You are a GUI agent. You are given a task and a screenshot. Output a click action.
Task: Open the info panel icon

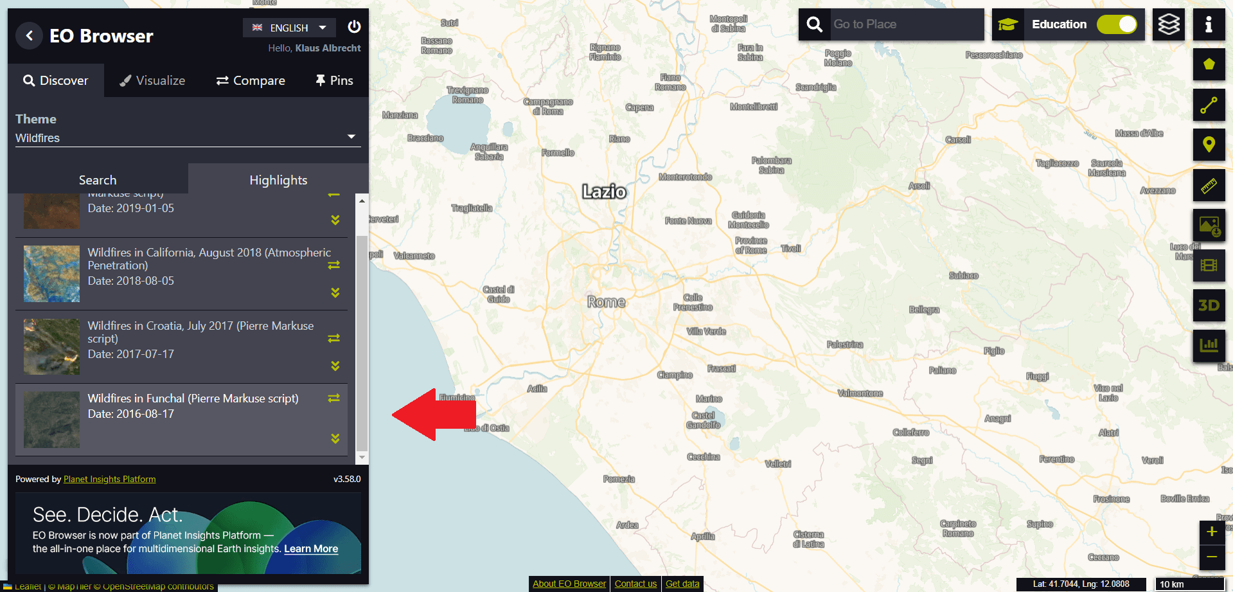[x=1209, y=24]
